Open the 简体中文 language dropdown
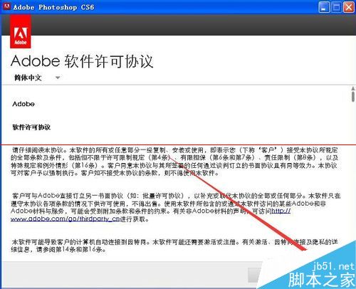356x289 pixels. pyautogui.click(x=37, y=78)
